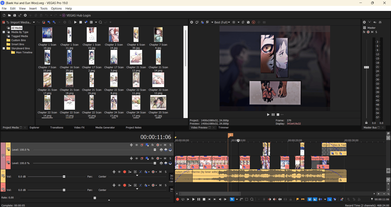Screen dimensions: 391x207
Task: Switch to the Transitions tab
Action: [57, 127]
